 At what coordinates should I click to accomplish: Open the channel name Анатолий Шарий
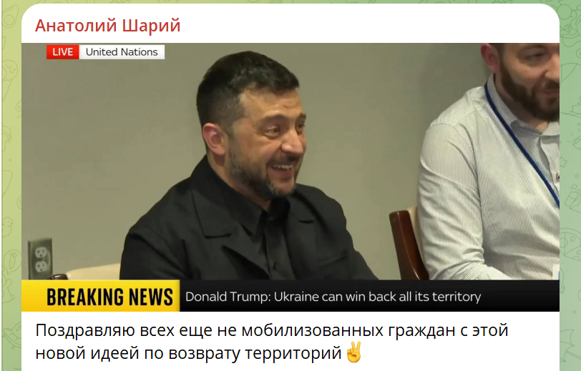coord(107,26)
